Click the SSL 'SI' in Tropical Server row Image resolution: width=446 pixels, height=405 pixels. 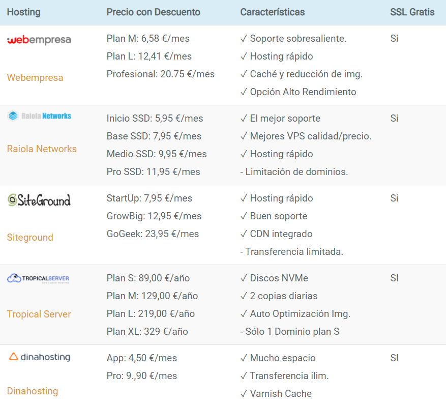click(x=394, y=278)
